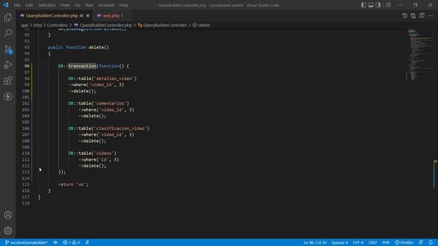Screen dimensions: 438x246
Task: Open the Edit menu
Action: pyautogui.click(x=29, y=5)
